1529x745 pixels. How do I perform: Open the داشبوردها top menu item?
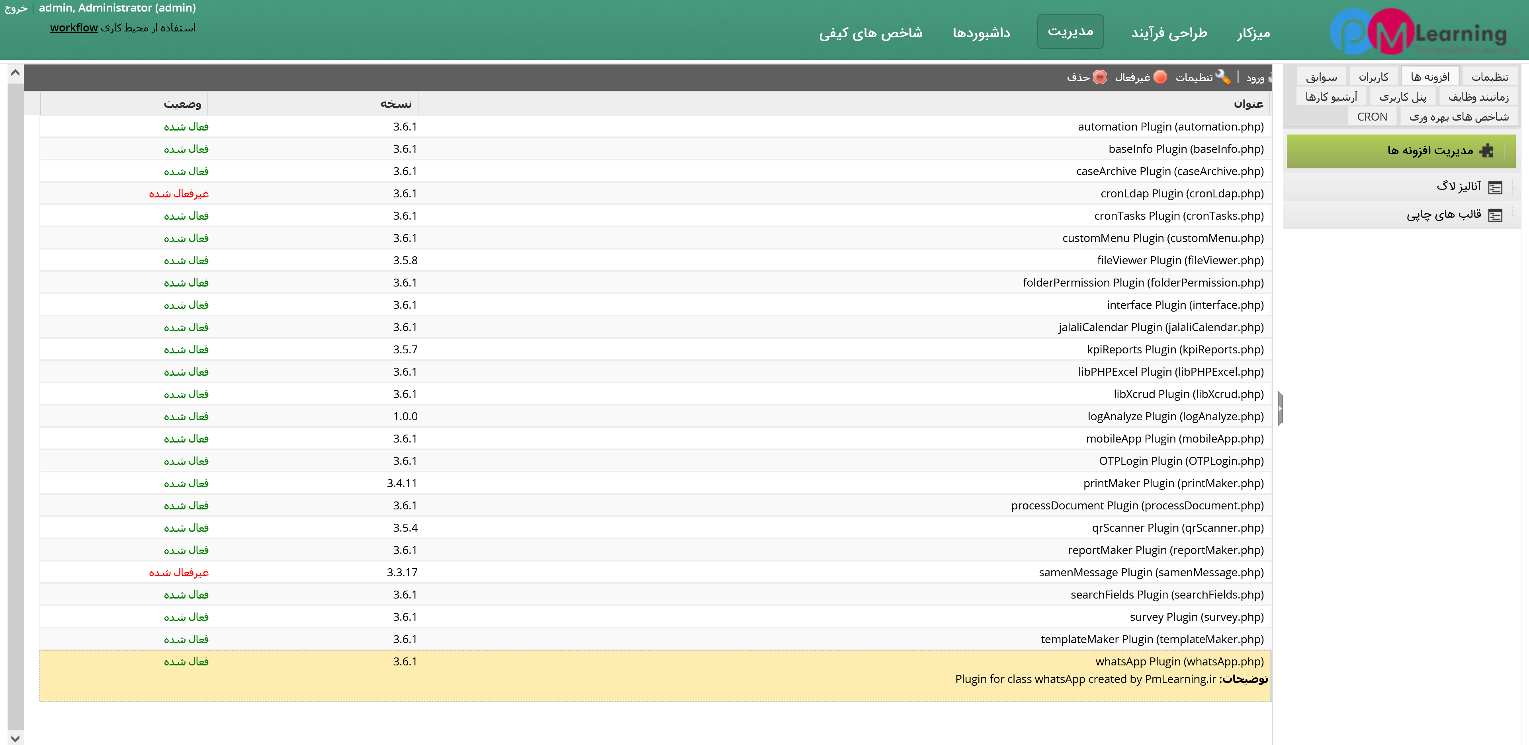(x=981, y=33)
